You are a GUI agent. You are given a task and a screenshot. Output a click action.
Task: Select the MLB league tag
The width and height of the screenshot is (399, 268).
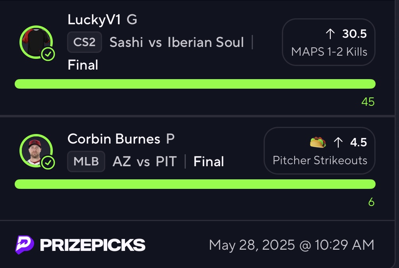tap(86, 161)
